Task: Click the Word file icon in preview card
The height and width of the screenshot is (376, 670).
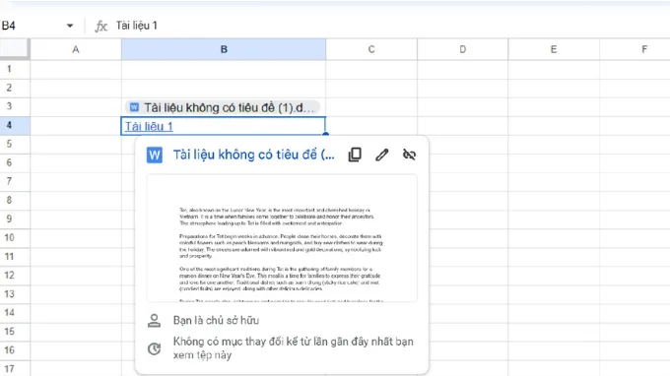Action: click(155, 155)
